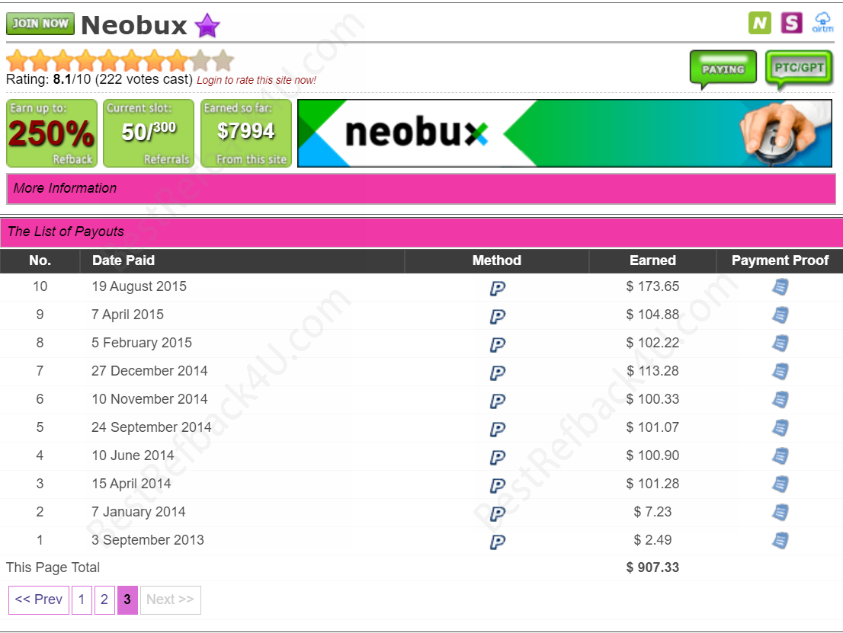The height and width of the screenshot is (633, 843).
Task: Go to previous page with << Prev
Action: point(39,599)
